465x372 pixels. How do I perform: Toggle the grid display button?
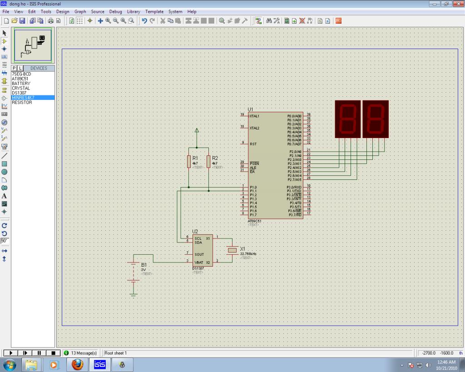pyautogui.click(x=79, y=21)
